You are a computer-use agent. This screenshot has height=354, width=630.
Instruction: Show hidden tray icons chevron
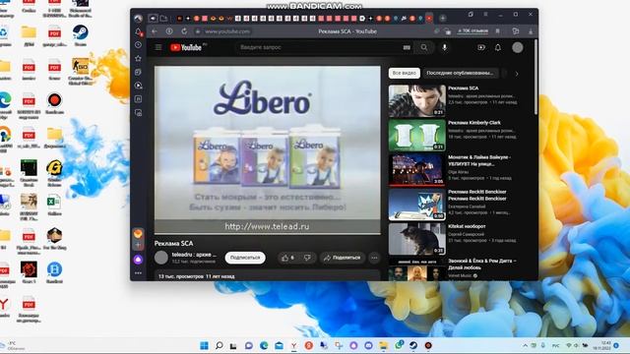[x=525, y=345]
